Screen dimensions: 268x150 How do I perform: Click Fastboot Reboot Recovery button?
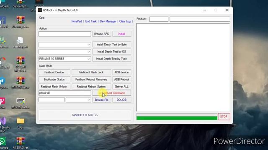pos(91,80)
